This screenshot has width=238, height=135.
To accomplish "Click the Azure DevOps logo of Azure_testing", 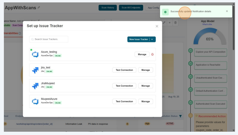I will pos(35,54).
